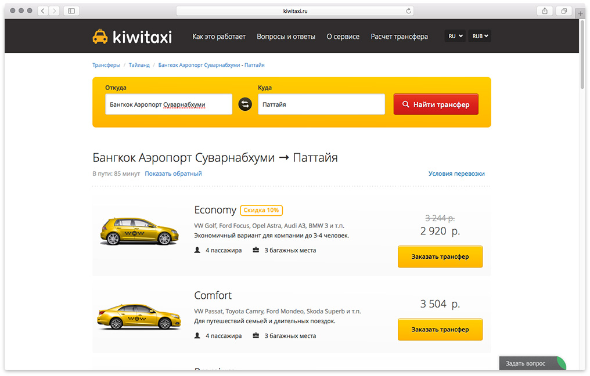Open the RU language dropdown

(x=455, y=36)
